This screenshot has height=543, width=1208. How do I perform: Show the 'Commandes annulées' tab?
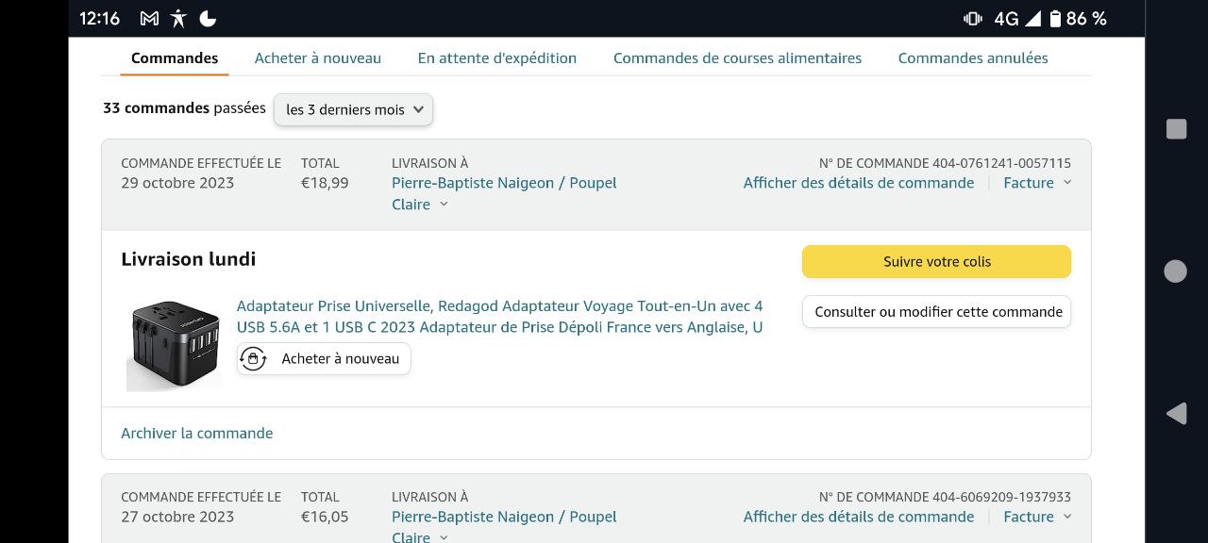[973, 58]
